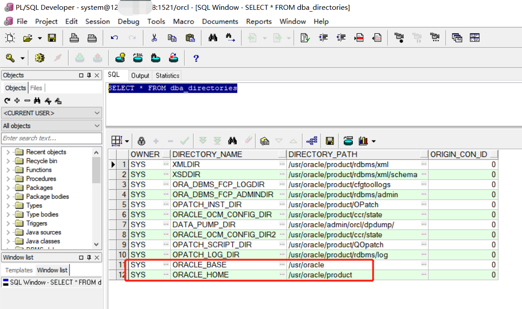Image resolution: width=522 pixels, height=309 pixels.
Task: Click the ORIGIN_CON_ID column header
Action: (x=464, y=154)
